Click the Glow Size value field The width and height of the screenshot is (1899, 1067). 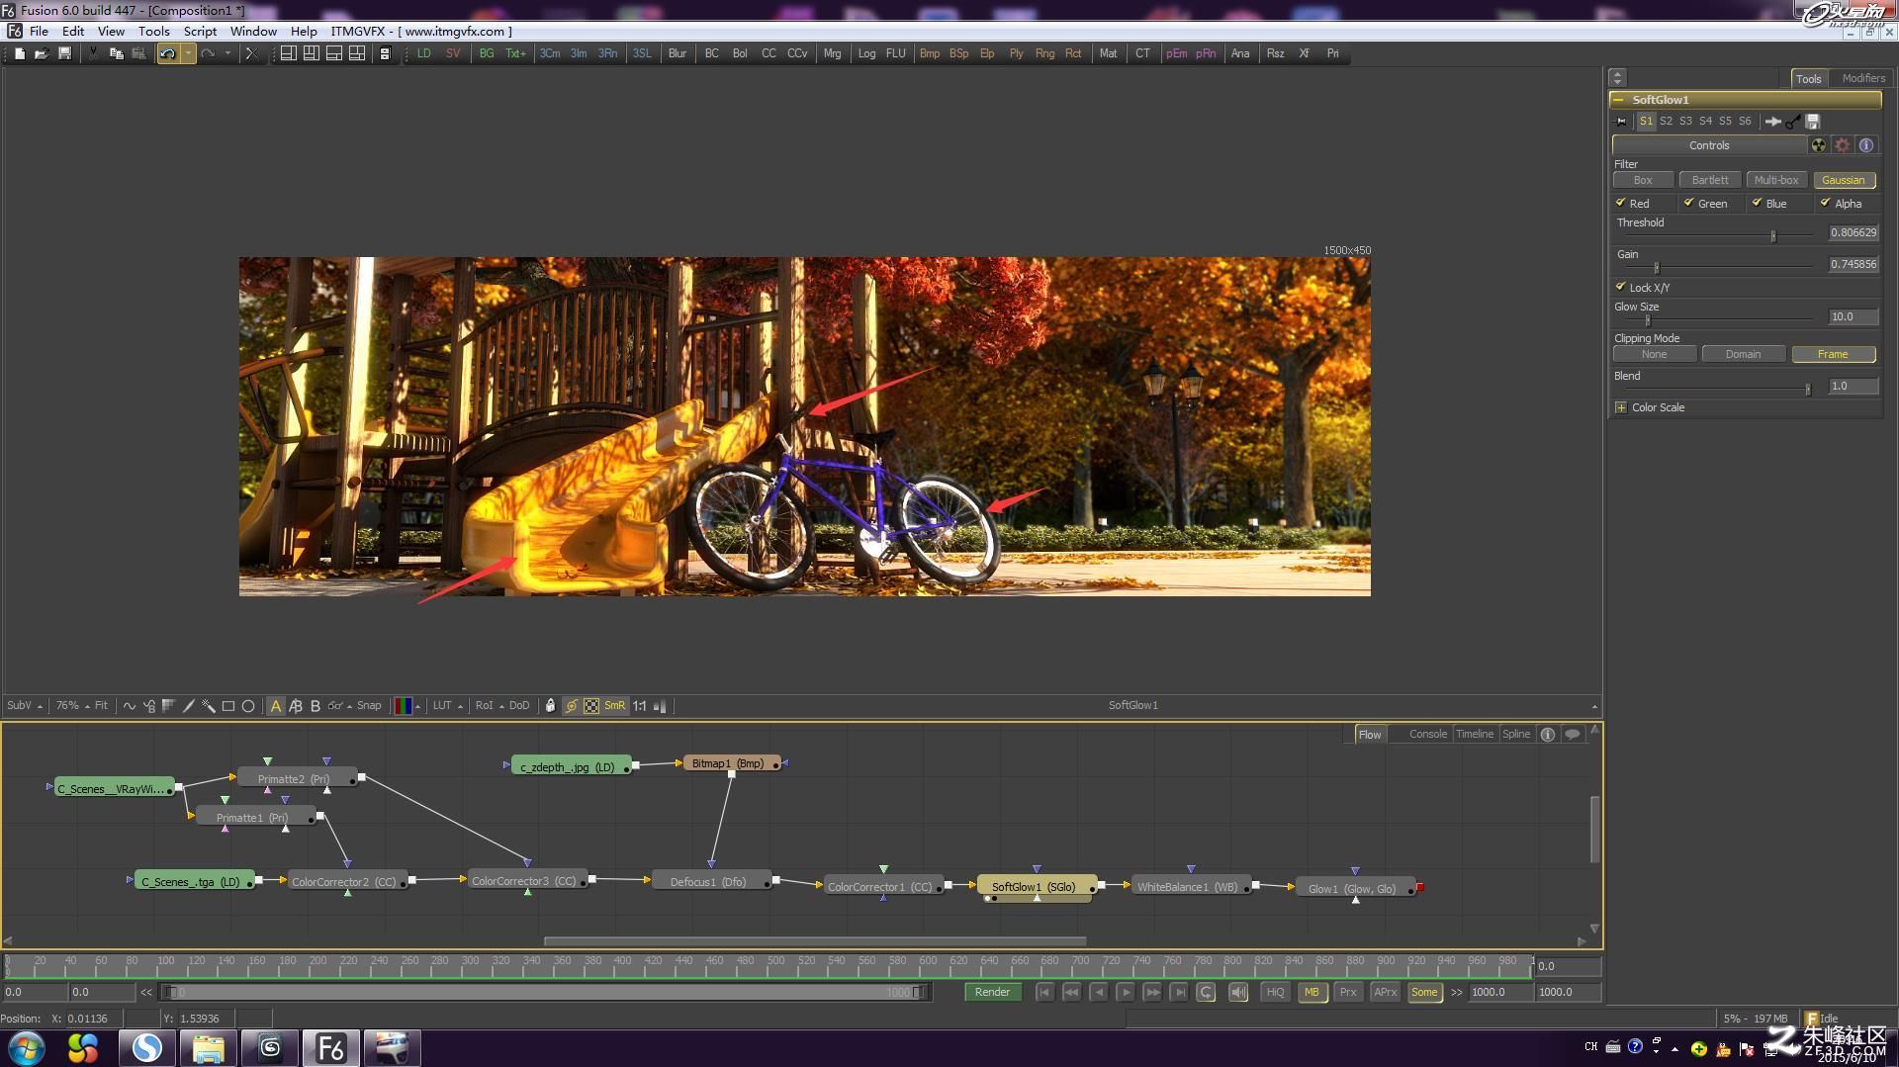coord(1854,317)
